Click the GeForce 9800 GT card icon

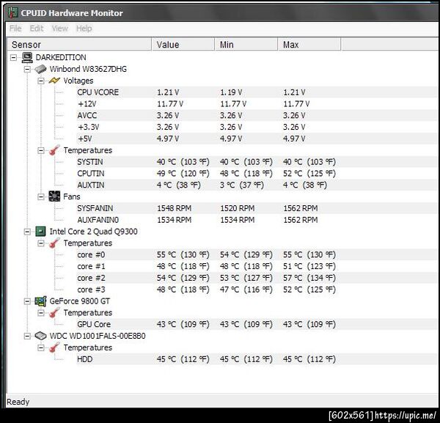click(40, 301)
